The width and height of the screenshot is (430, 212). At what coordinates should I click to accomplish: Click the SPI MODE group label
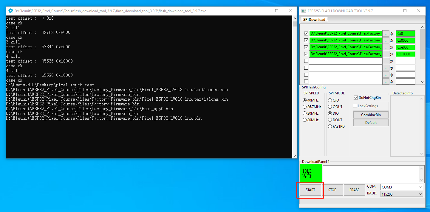pyautogui.click(x=337, y=93)
